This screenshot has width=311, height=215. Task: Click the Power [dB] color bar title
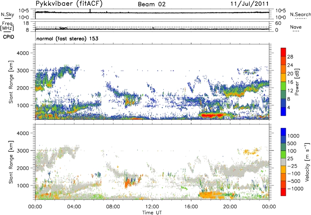[x=297, y=82]
